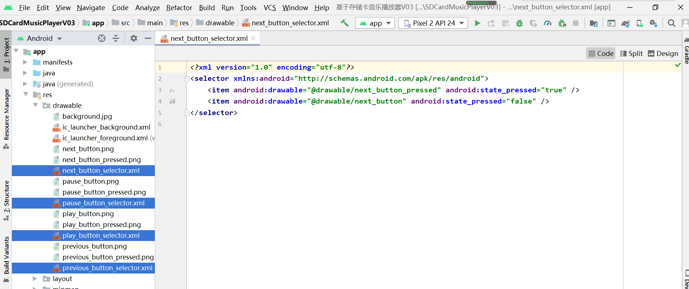
Task: Select previous_button_selector.xml file
Action: [x=83, y=268]
